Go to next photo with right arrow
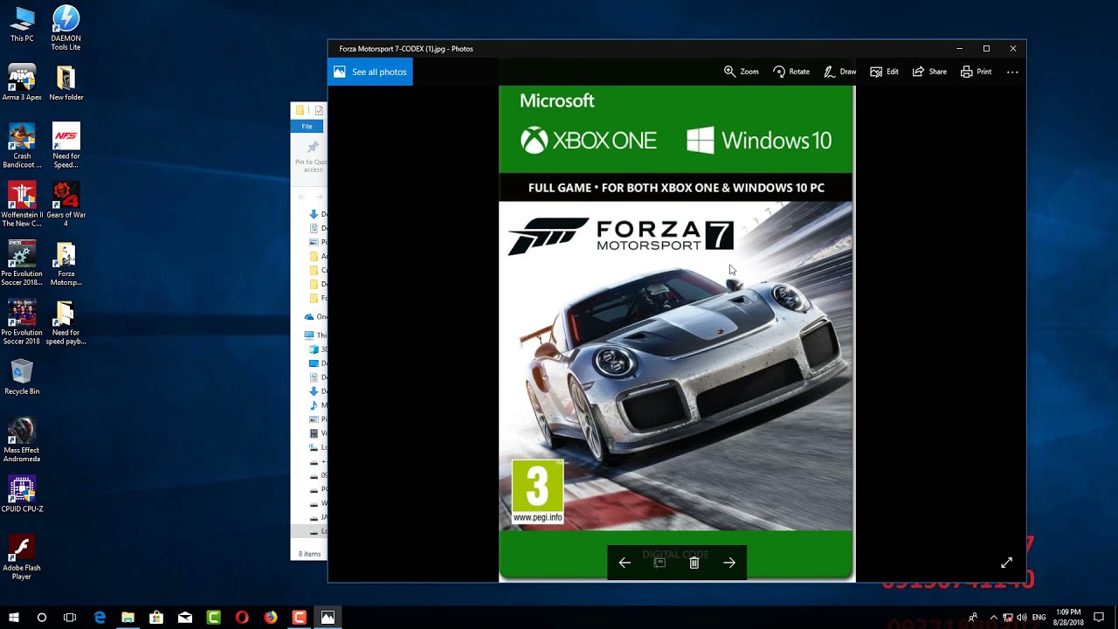 729,563
